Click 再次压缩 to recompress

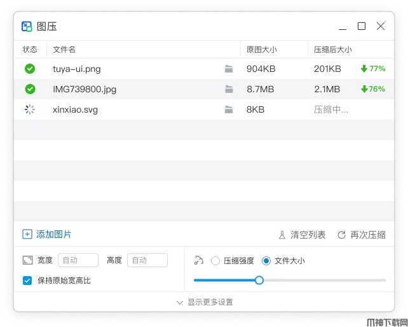click(x=361, y=235)
